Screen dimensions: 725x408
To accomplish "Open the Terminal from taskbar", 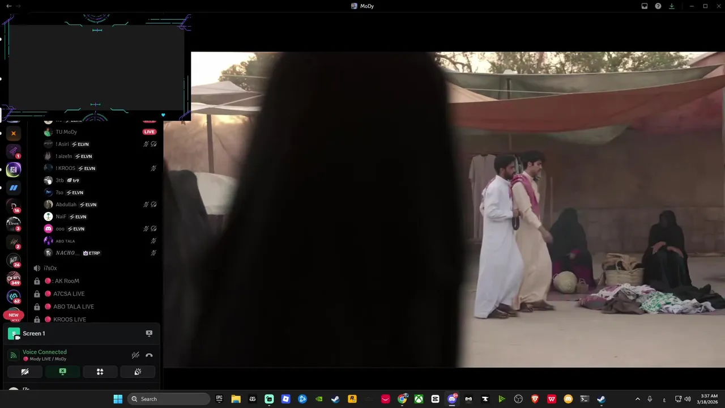I will point(585,399).
